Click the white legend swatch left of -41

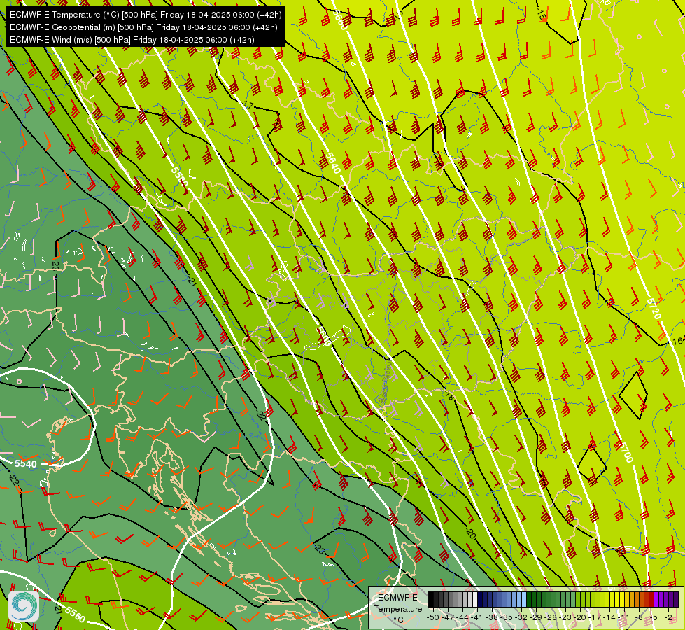475,599
